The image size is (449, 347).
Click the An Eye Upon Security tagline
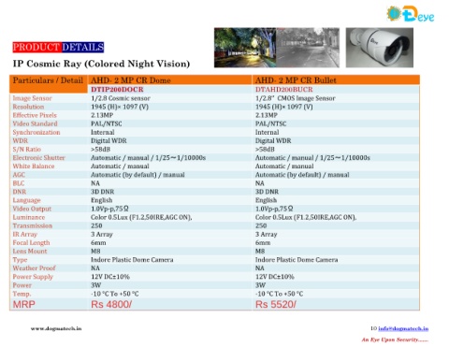[395, 340]
